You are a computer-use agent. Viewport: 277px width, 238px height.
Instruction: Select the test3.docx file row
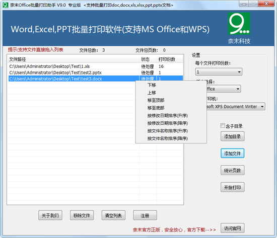[95, 78]
